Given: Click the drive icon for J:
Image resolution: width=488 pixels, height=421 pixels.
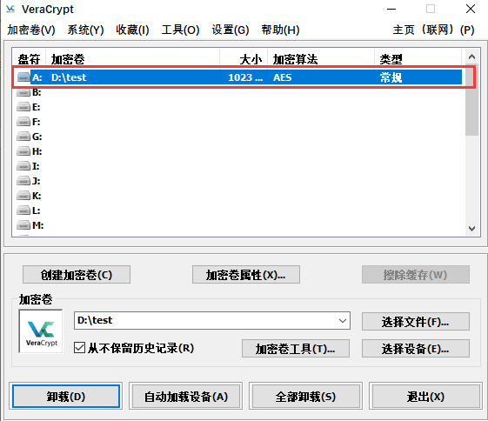Looking at the screenshot, I should tap(23, 181).
